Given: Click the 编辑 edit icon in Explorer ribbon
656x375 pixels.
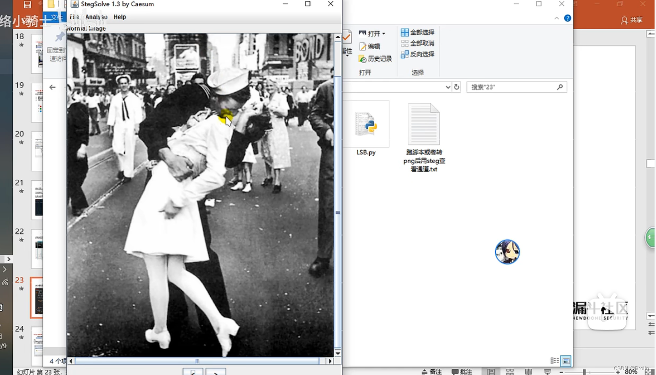Looking at the screenshot, I should [x=362, y=46].
